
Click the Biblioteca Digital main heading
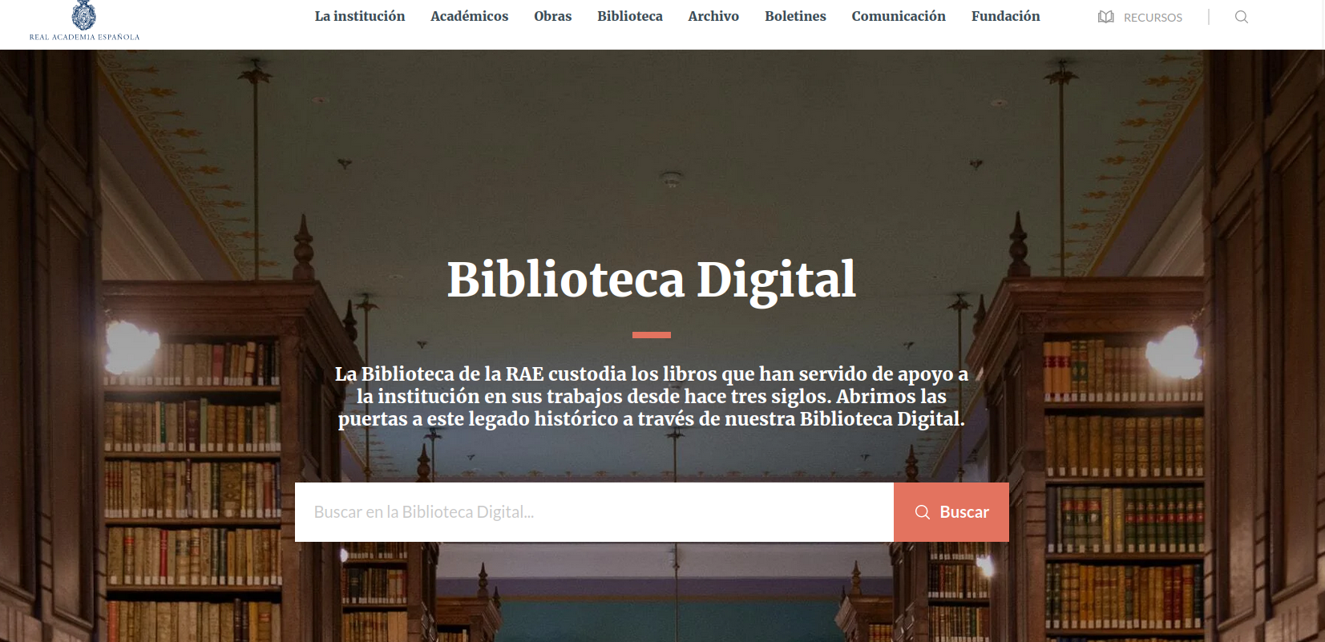coord(652,280)
